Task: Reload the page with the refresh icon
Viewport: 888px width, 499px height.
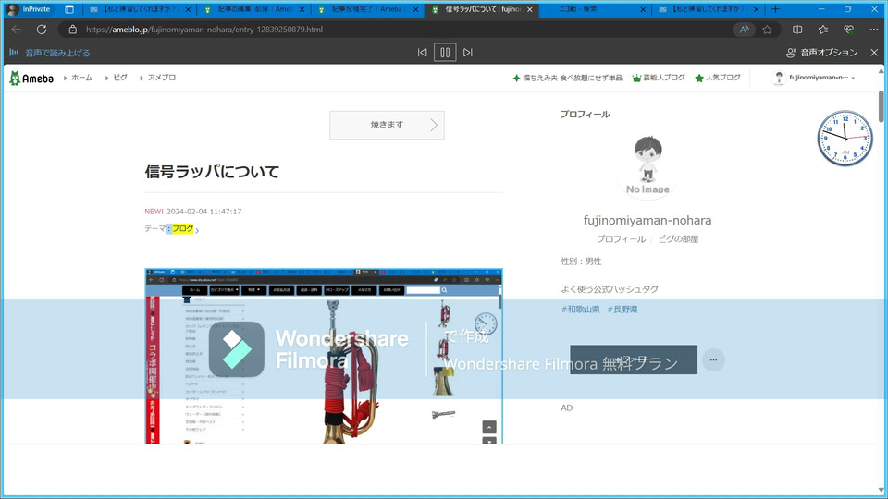Action: click(x=42, y=30)
